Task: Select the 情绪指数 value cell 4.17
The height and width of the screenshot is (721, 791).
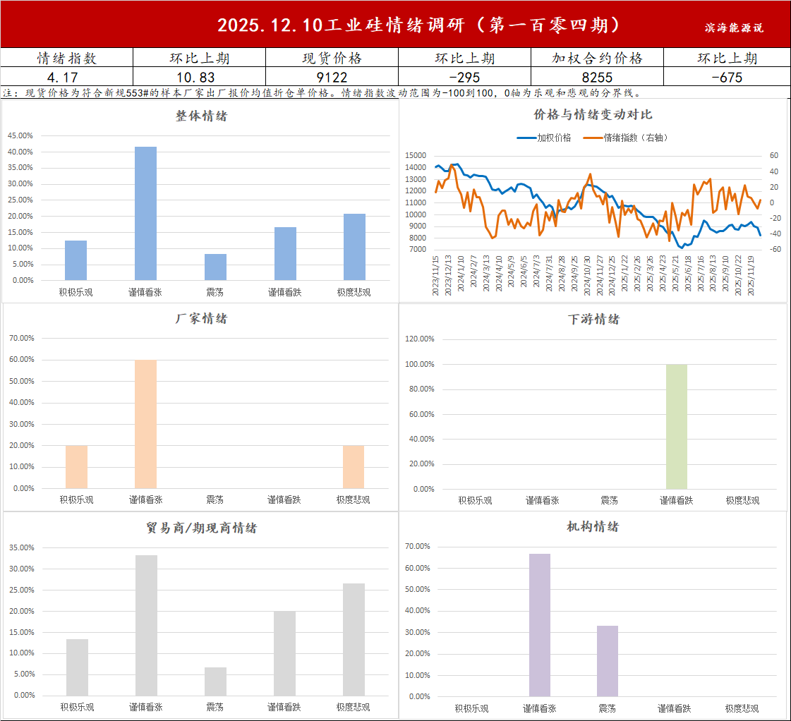Action: point(66,78)
